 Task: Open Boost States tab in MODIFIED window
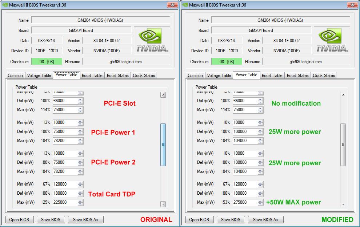[x=297, y=76]
